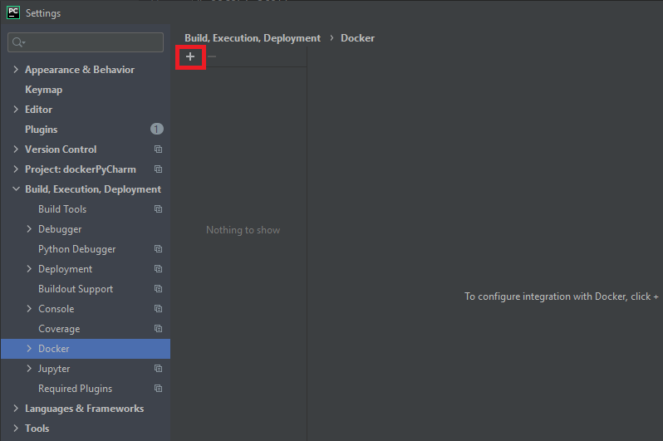Click the 'Nothing to show' placeholder text
This screenshot has height=441, width=663.
[243, 230]
